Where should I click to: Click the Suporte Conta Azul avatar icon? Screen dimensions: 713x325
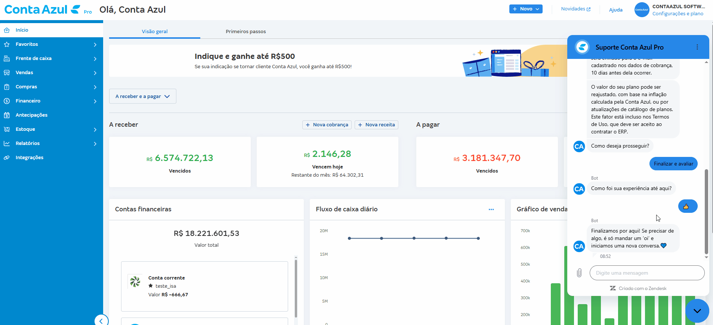click(x=582, y=47)
